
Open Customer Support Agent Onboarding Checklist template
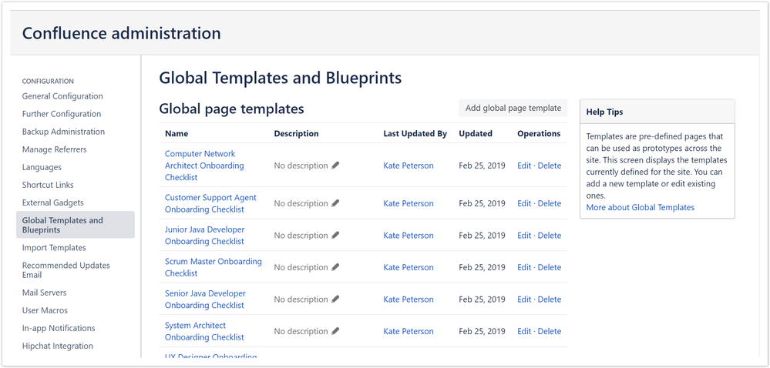click(210, 203)
